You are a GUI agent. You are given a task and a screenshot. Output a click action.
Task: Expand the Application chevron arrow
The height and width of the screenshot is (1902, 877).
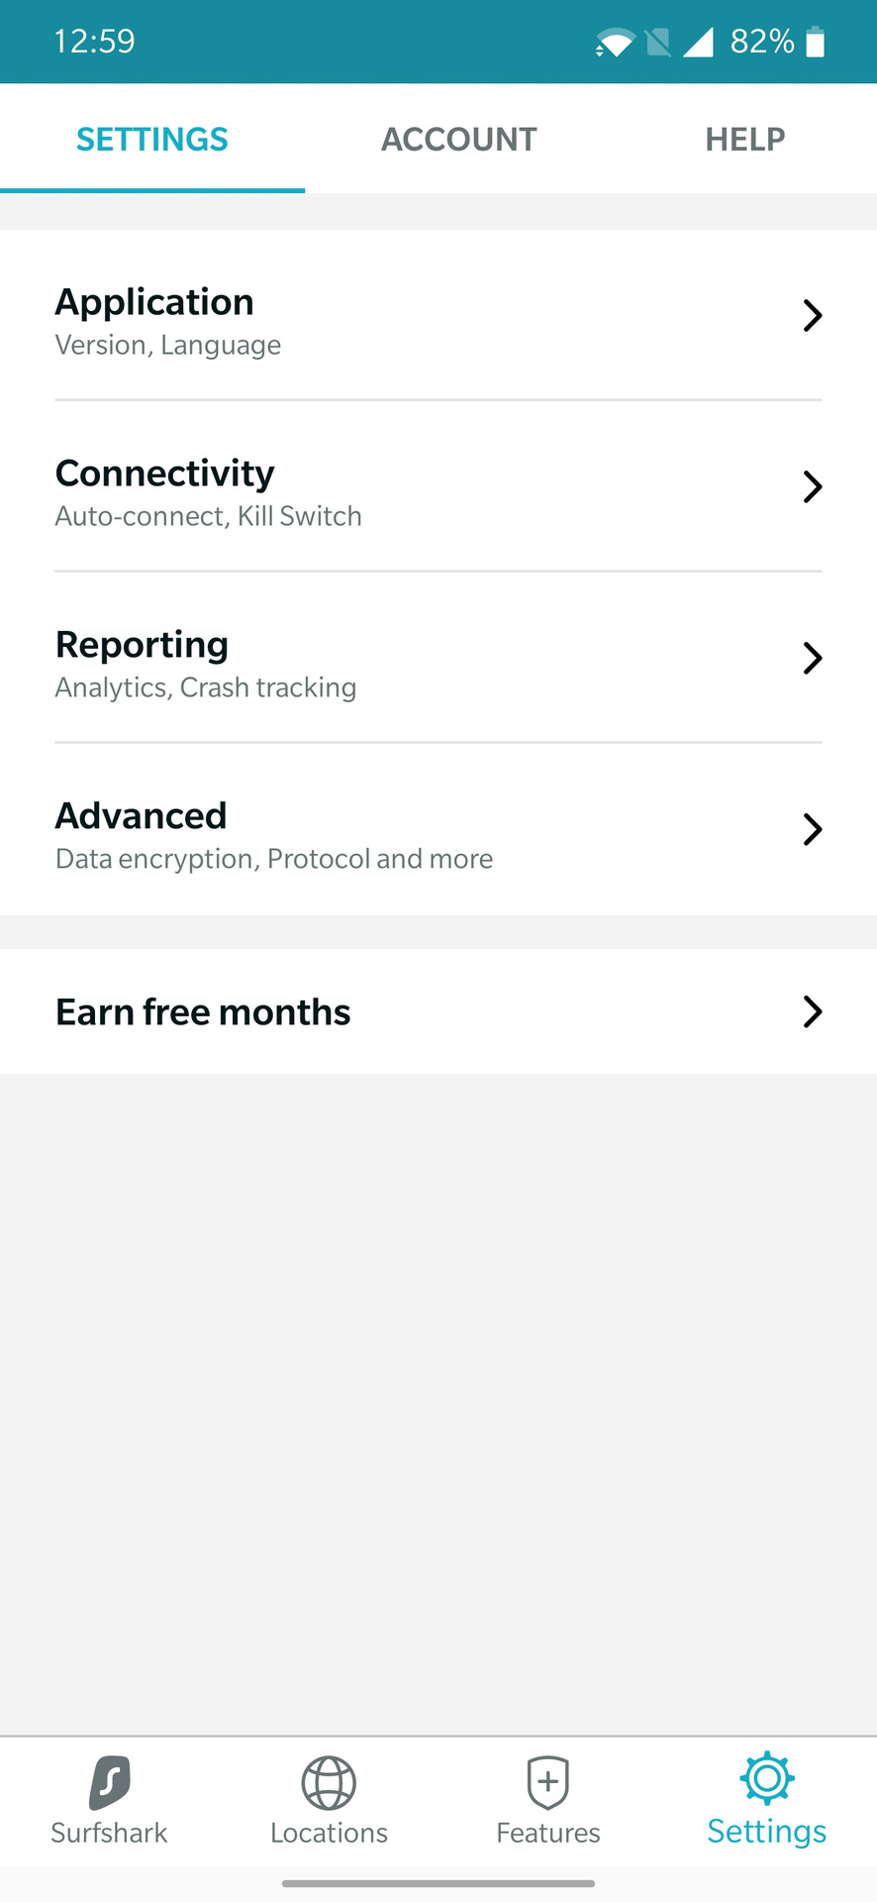point(813,316)
